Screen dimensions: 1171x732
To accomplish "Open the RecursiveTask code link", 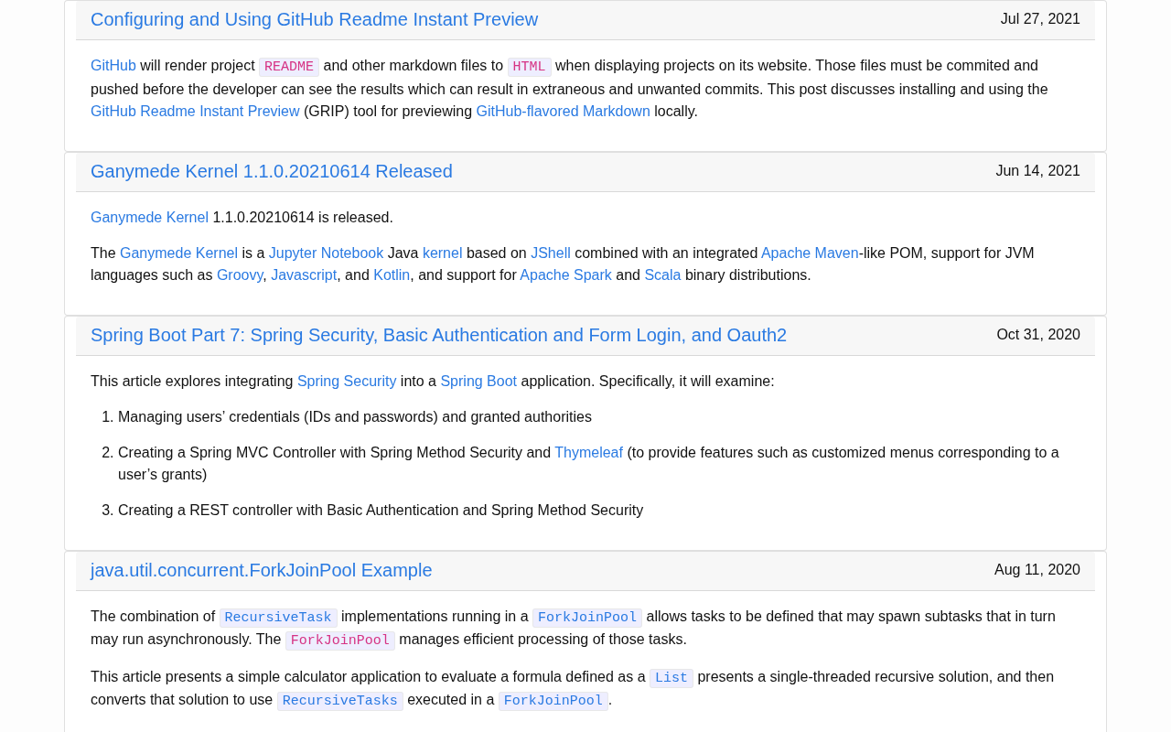I will click(278, 618).
